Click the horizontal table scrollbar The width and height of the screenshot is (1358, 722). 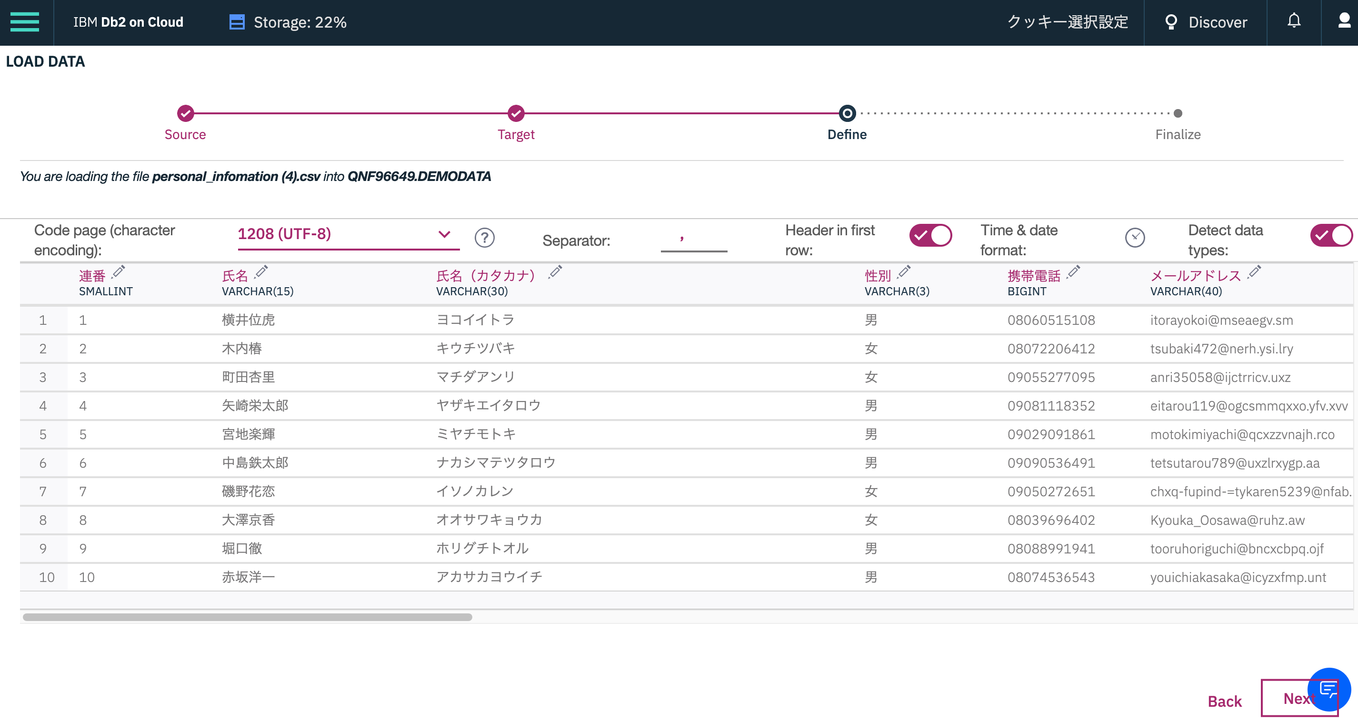coord(247,617)
